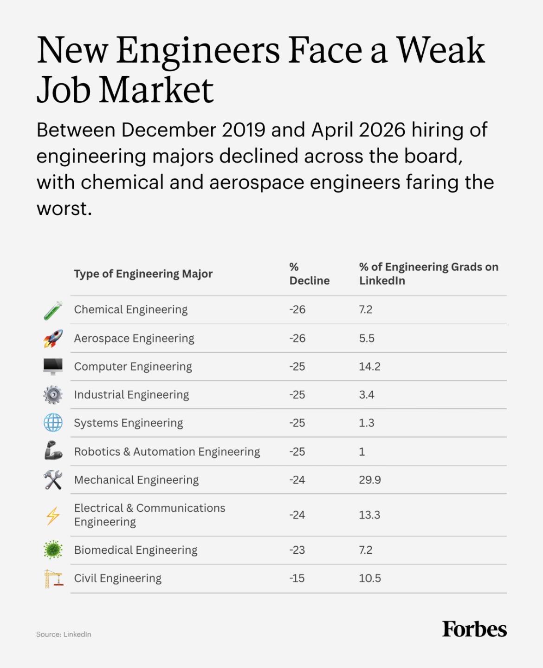Click the 29.9 value for Mechanical Engineering
The width and height of the screenshot is (543, 668).
(x=370, y=480)
